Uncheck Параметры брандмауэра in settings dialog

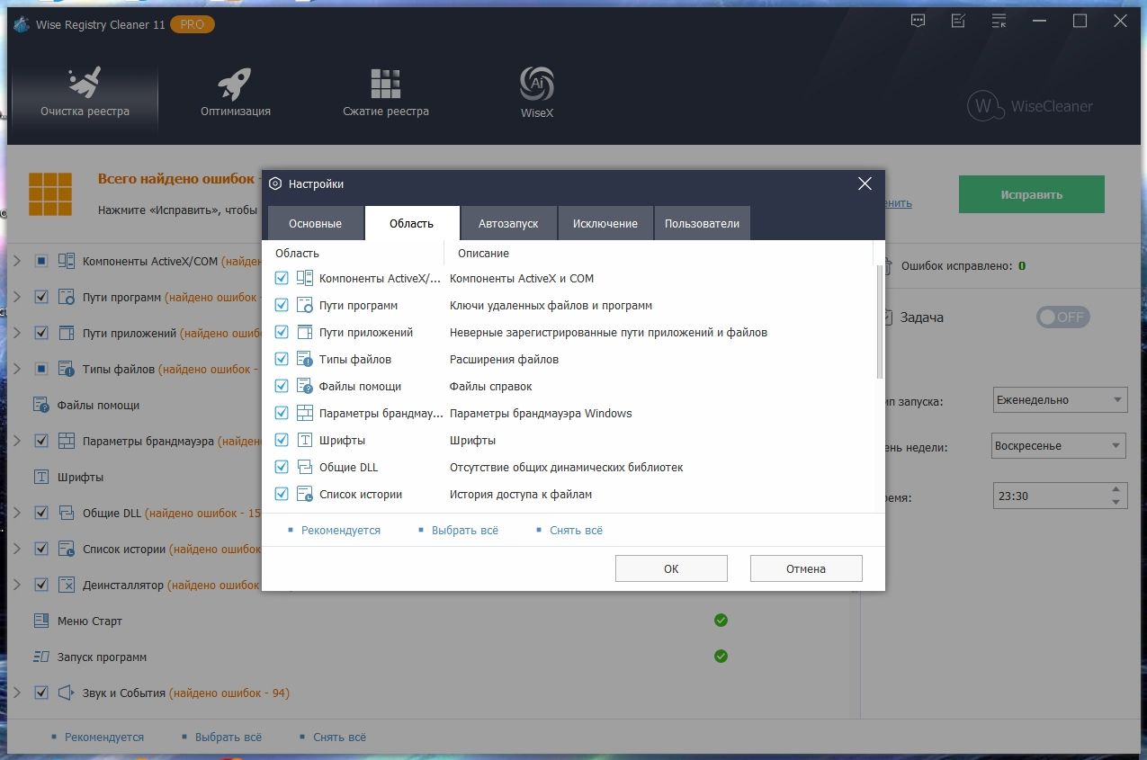click(x=282, y=413)
